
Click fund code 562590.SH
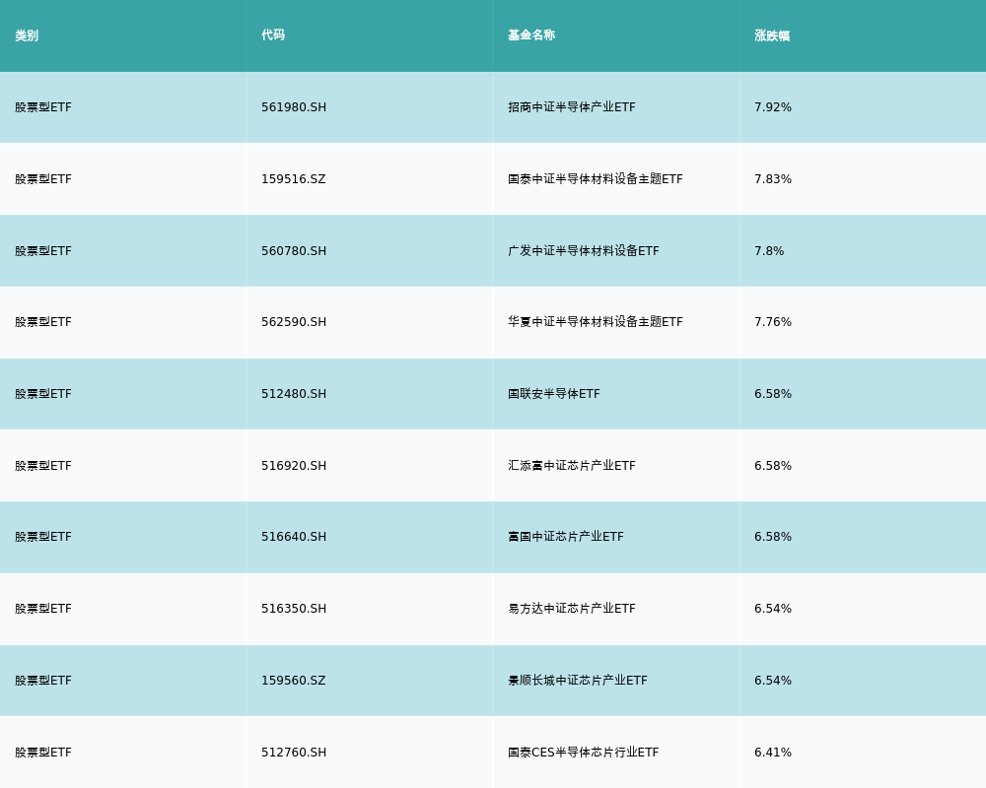[x=294, y=322]
